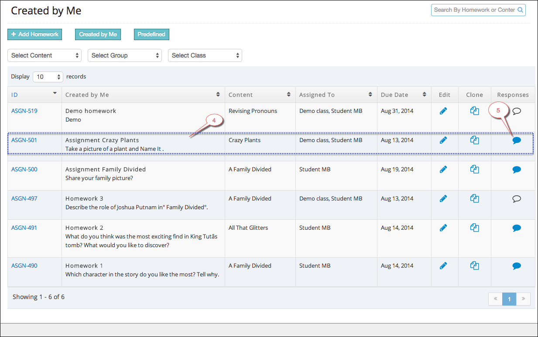The height and width of the screenshot is (337, 538).
Task: Open the Select Group dropdown
Action: pyautogui.click(x=125, y=55)
